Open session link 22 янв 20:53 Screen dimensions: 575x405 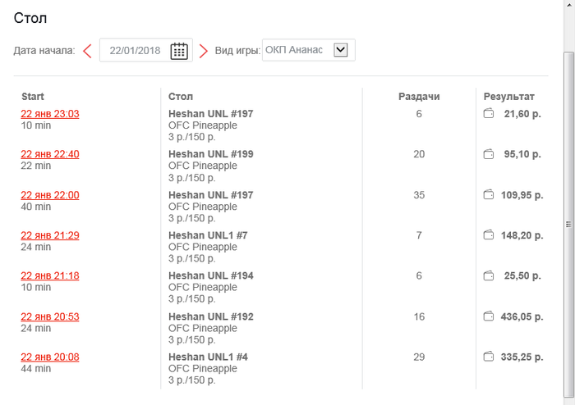coord(50,316)
